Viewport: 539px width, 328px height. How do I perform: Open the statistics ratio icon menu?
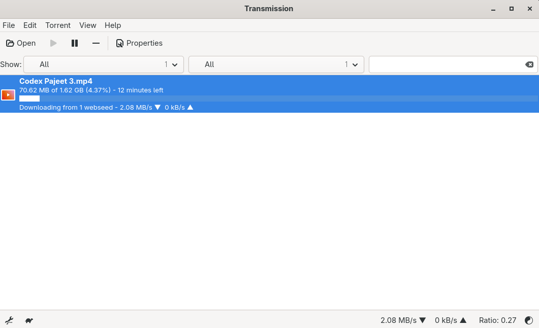529,320
